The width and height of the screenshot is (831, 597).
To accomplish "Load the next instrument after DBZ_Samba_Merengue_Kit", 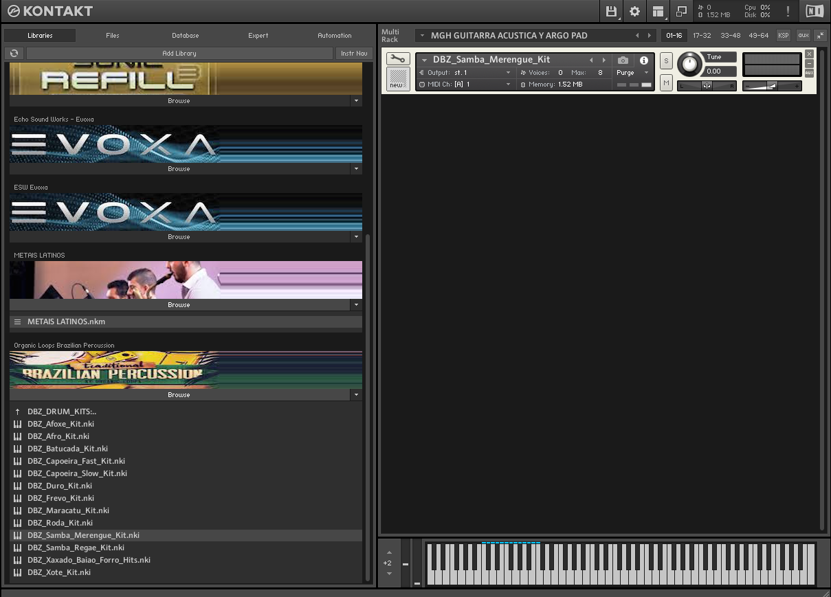I will 604,60.
